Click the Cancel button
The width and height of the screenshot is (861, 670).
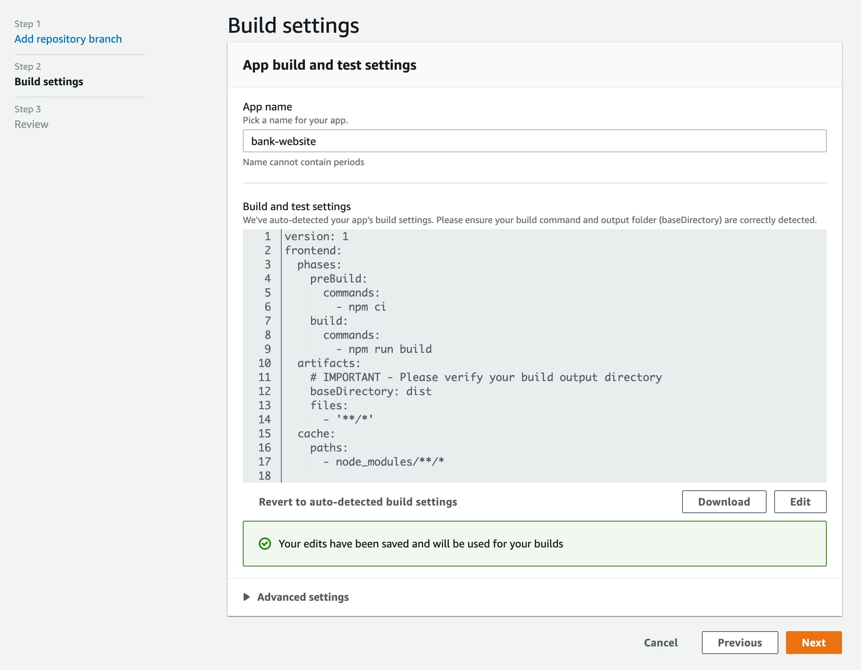point(661,642)
